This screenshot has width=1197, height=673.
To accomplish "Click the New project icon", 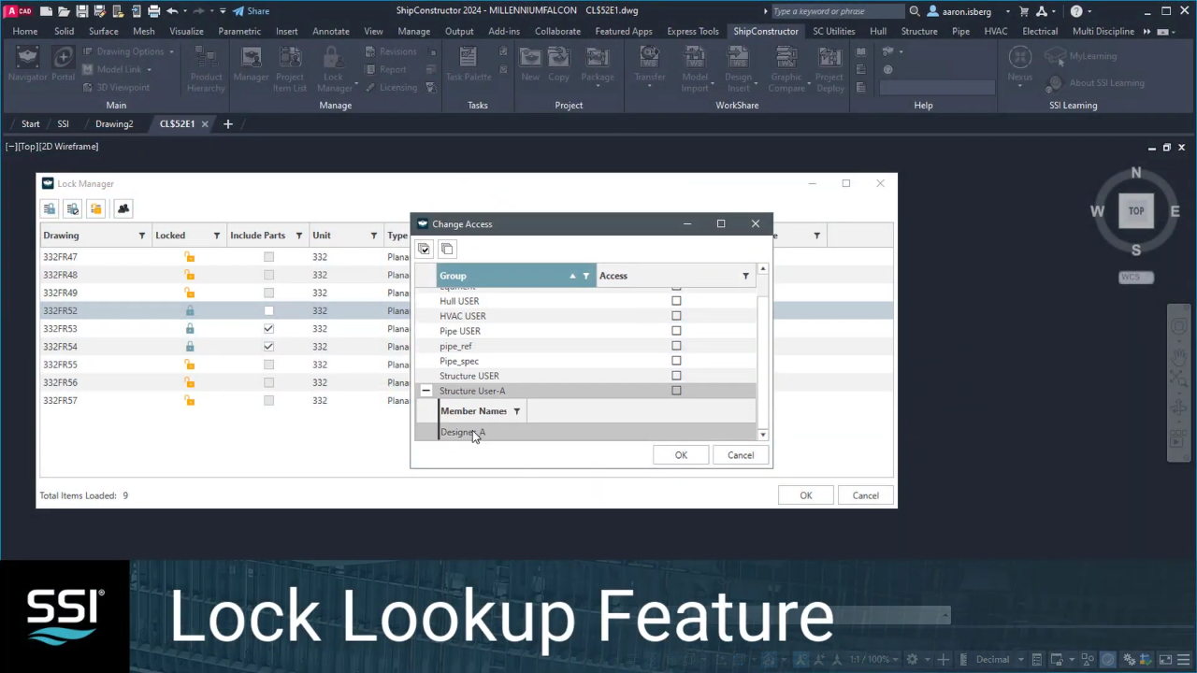I will (x=530, y=64).
